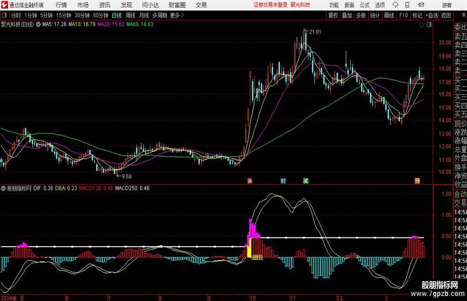Expand 更多 period options
Viewport: 467px width, 301px height.
177,15
